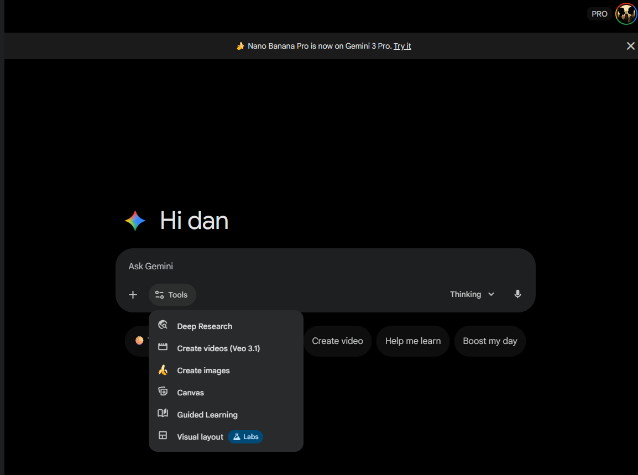Dismiss the Nano Banana Pro banner
This screenshot has height=475, width=638.
pos(630,46)
